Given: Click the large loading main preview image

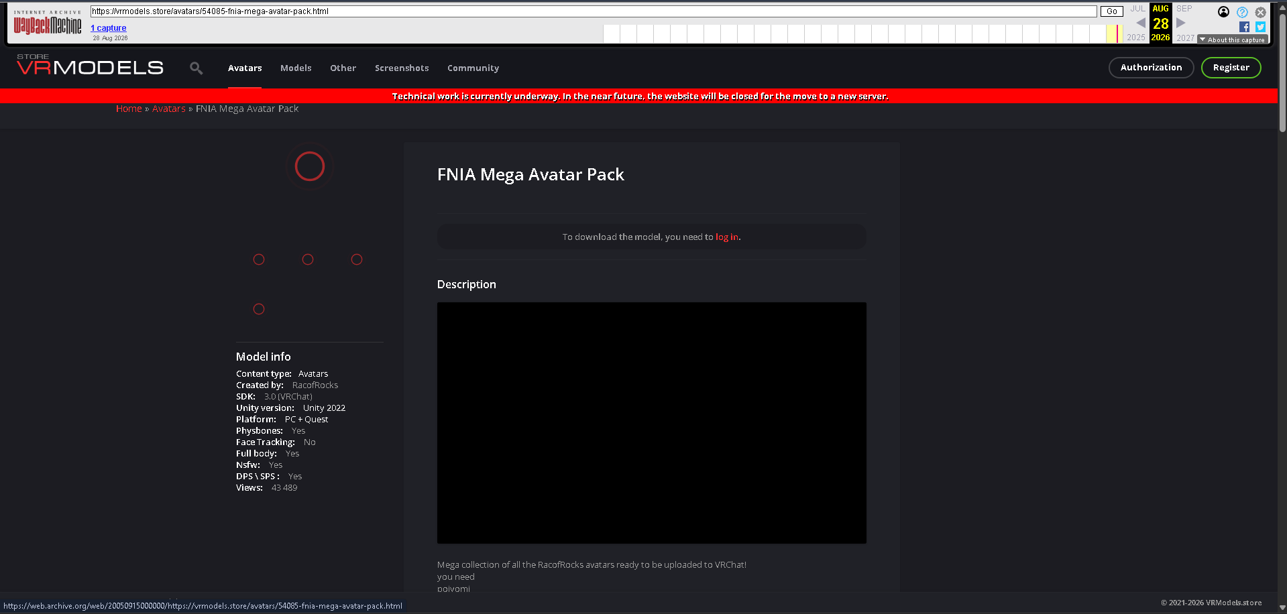Looking at the screenshot, I should (x=310, y=166).
